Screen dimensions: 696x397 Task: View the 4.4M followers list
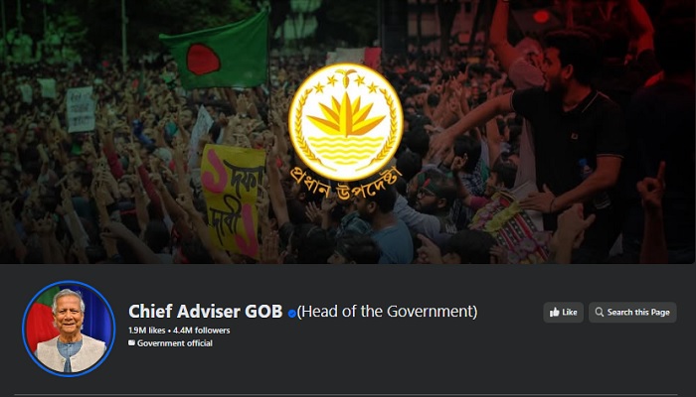[x=202, y=331]
